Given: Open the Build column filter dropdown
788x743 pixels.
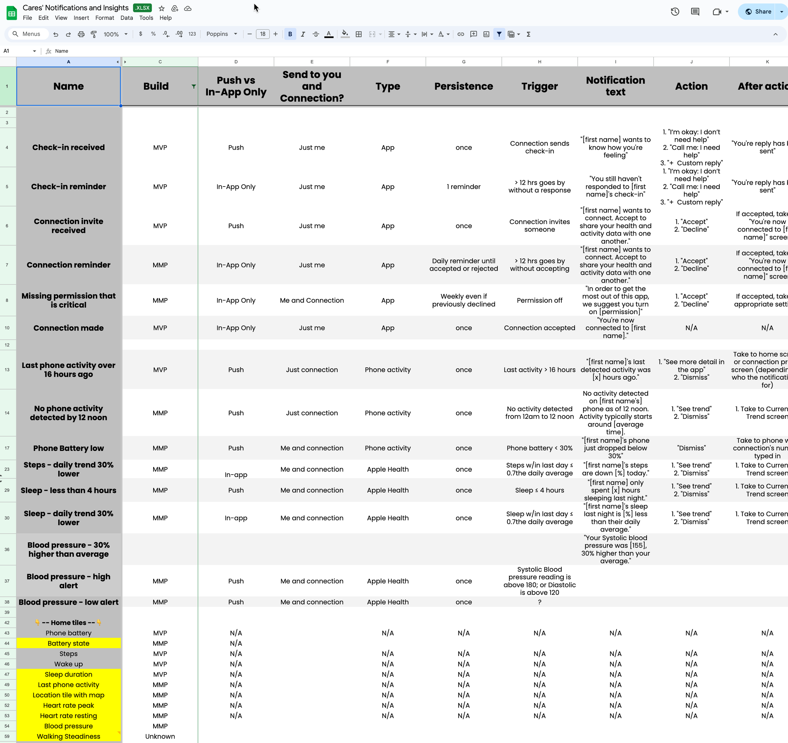Looking at the screenshot, I should [x=194, y=86].
